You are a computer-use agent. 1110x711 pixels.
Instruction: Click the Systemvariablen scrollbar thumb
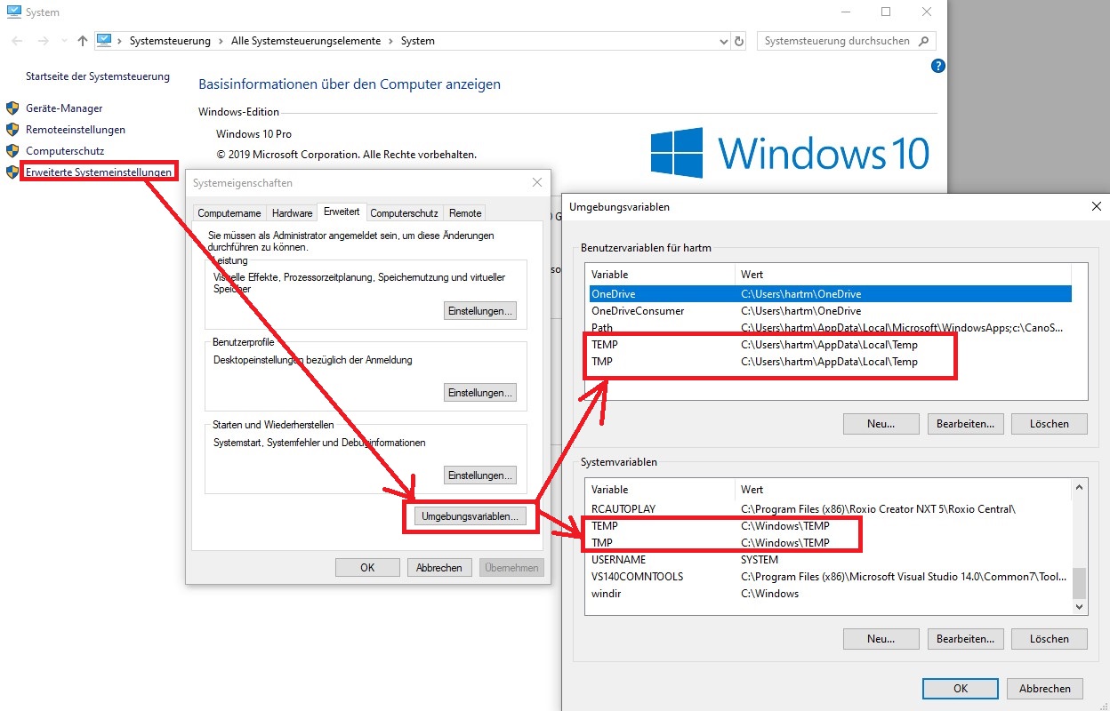tap(1080, 583)
